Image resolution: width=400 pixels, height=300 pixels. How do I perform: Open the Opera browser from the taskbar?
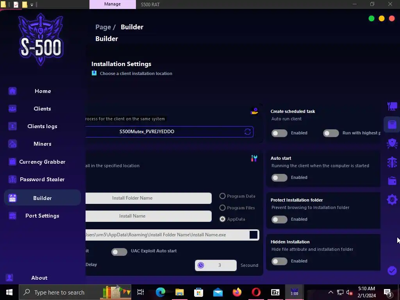(256, 292)
